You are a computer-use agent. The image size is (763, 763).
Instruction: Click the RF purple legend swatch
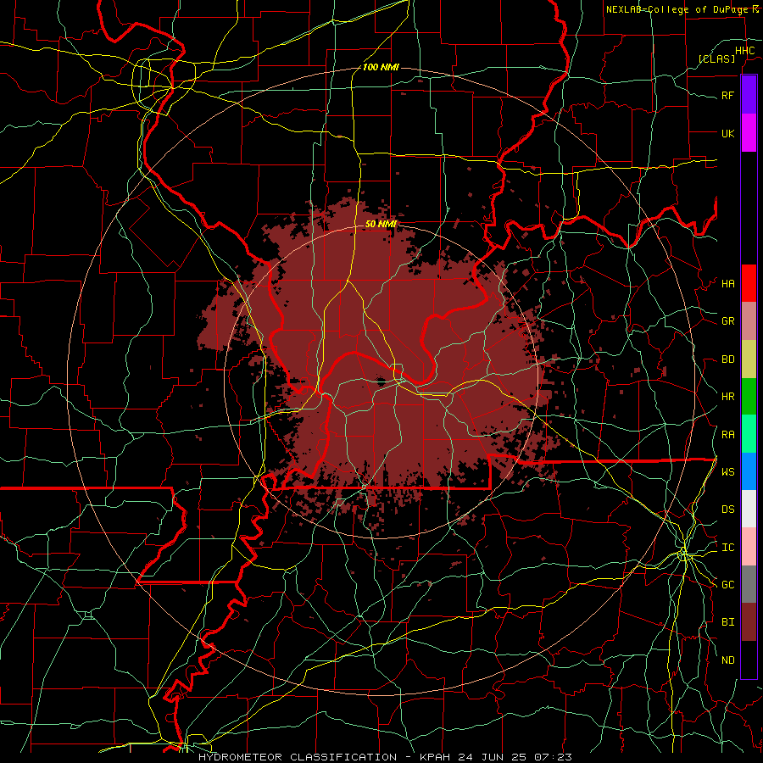pyautogui.click(x=749, y=95)
